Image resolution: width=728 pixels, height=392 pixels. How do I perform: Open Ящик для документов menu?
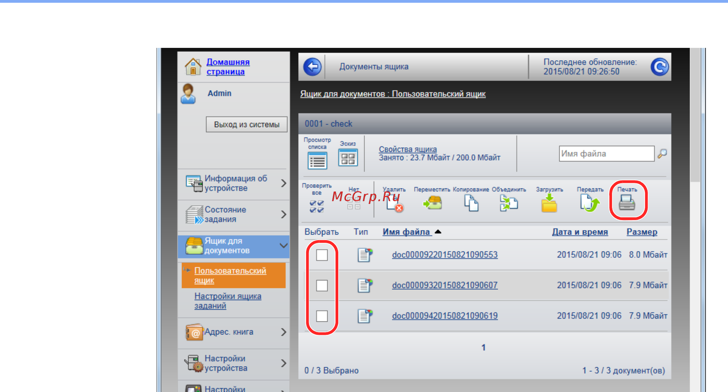coord(234,246)
